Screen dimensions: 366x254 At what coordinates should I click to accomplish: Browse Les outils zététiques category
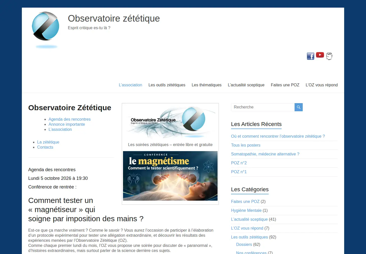[249, 237]
